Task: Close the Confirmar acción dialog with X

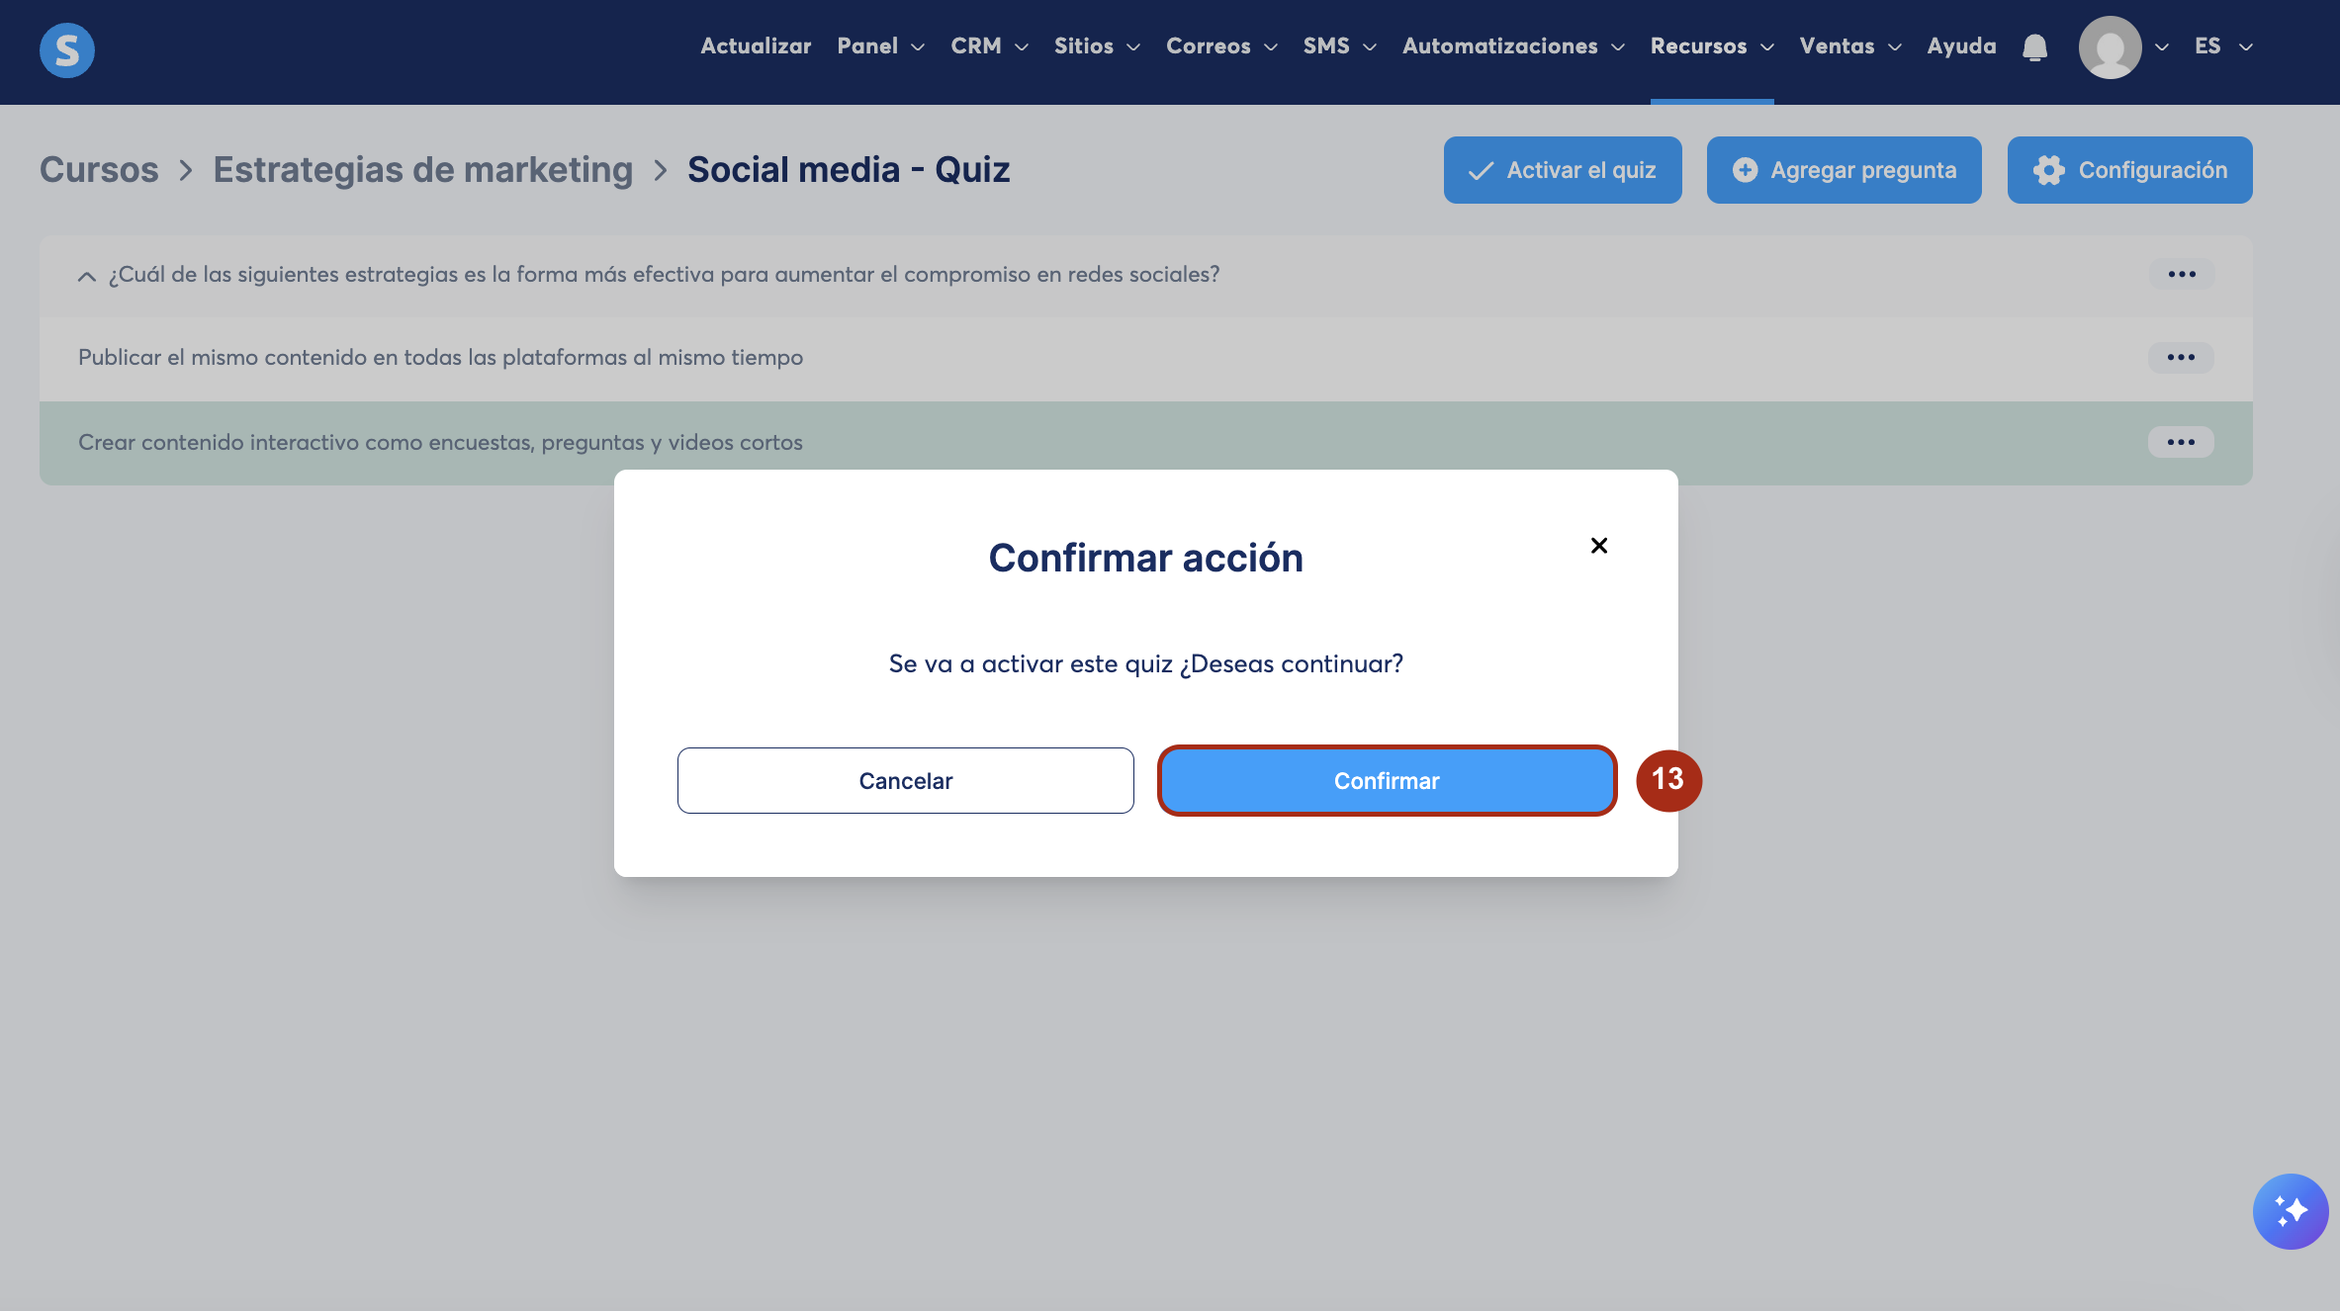Action: click(1598, 546)
